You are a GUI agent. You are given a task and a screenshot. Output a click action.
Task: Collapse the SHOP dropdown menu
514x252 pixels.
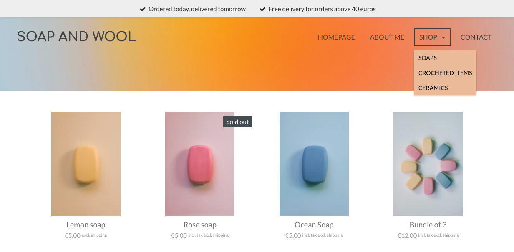(428, 37)
